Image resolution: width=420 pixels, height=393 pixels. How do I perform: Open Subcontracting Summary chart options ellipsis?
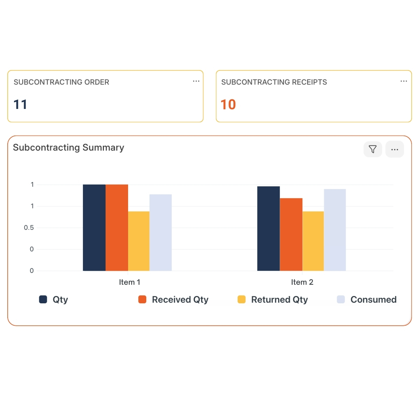coord(394,149)
